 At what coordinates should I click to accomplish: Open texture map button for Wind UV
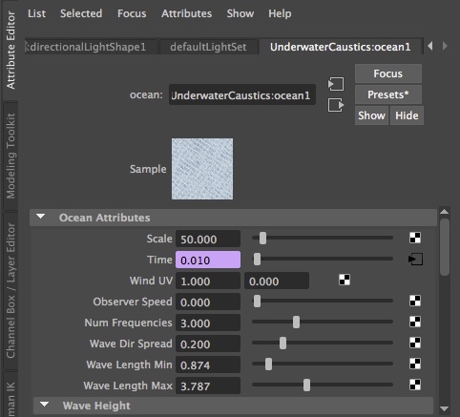[345, 280]
